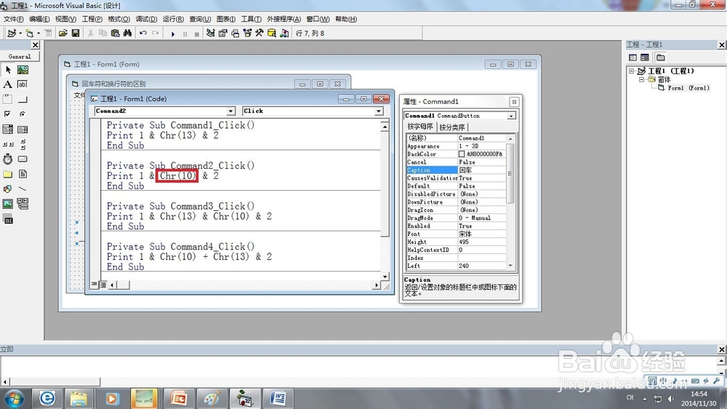Click the Add Form toolbar icon
727x409 pixels.
29,33
